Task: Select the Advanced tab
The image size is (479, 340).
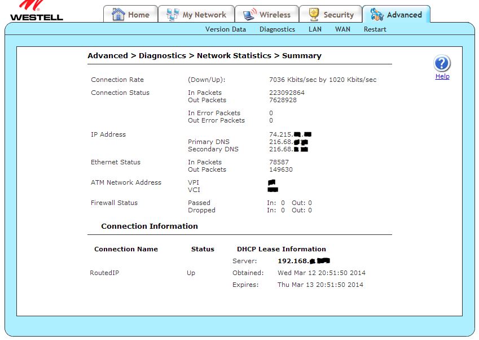Action: pos(396,14)
